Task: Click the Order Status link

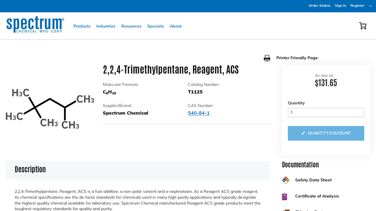Action: point(319,6)
